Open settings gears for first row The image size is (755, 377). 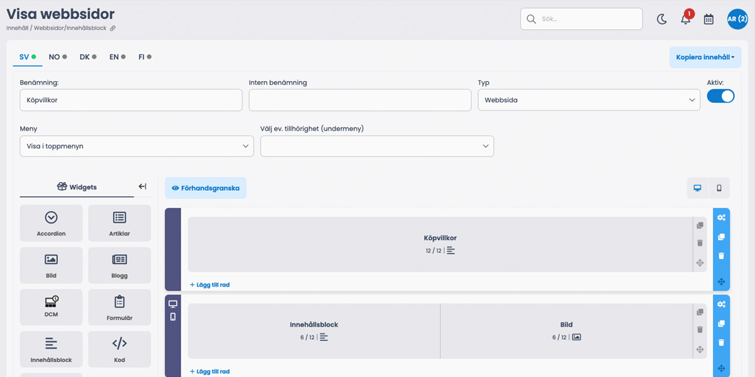(721, 218)
